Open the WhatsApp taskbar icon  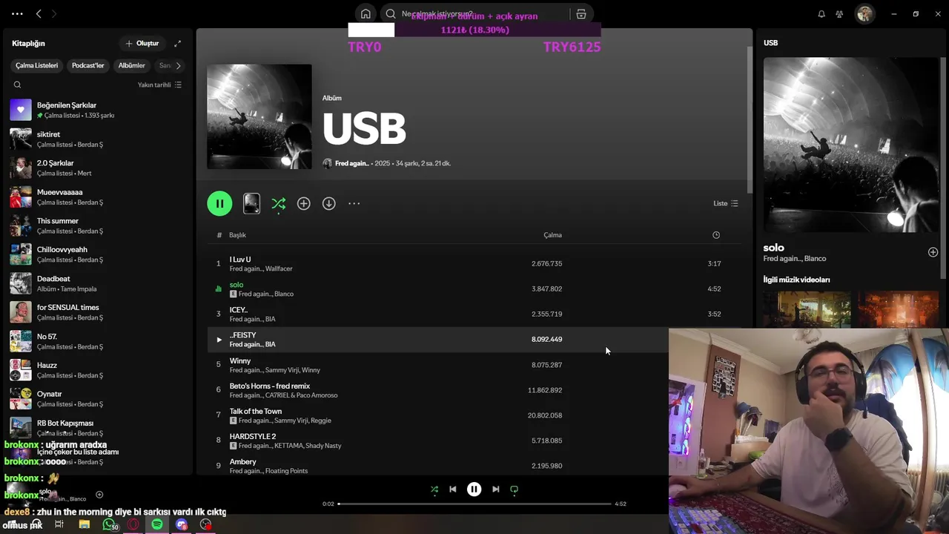110,524
